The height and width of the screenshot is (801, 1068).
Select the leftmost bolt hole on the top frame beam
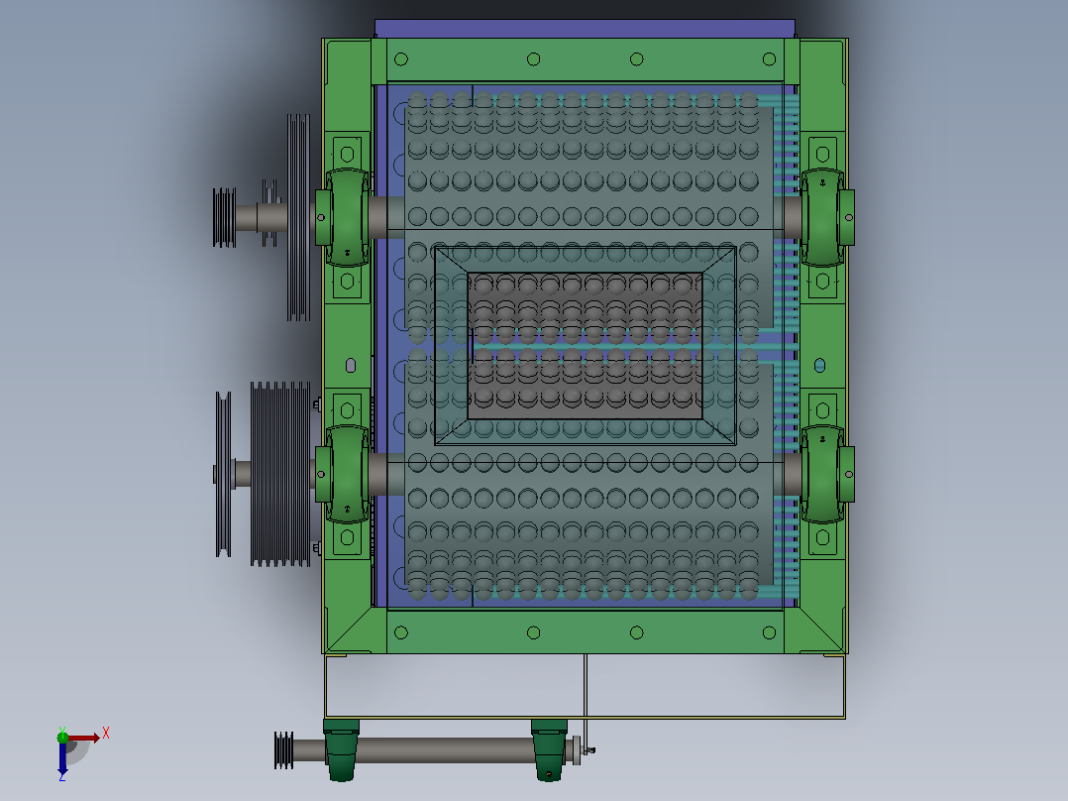401,59
